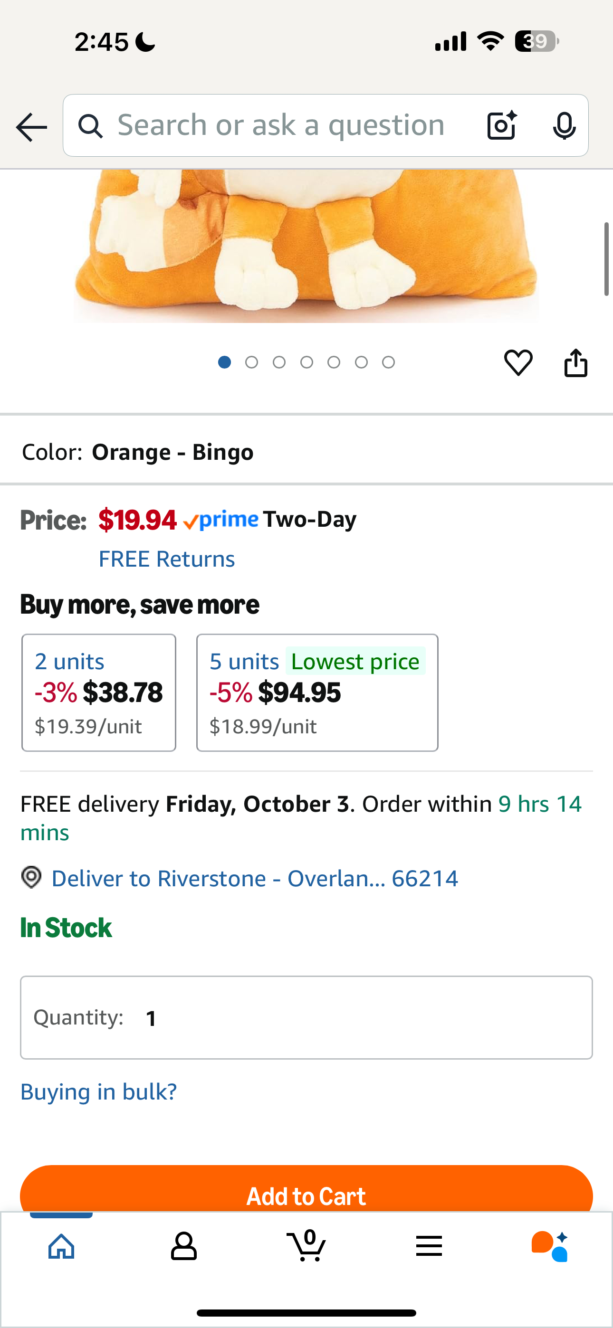
Task: Open the hamburger menu icon
Action: [429, 1247]
